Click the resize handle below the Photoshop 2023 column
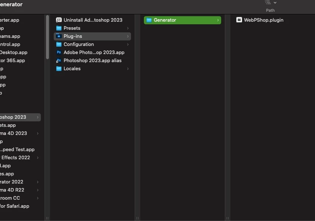This screenshot has width=315, height=221. point(137,218)
